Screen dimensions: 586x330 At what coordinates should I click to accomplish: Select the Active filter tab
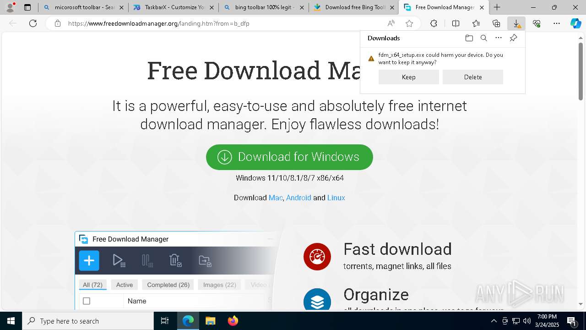pos(124,285)
